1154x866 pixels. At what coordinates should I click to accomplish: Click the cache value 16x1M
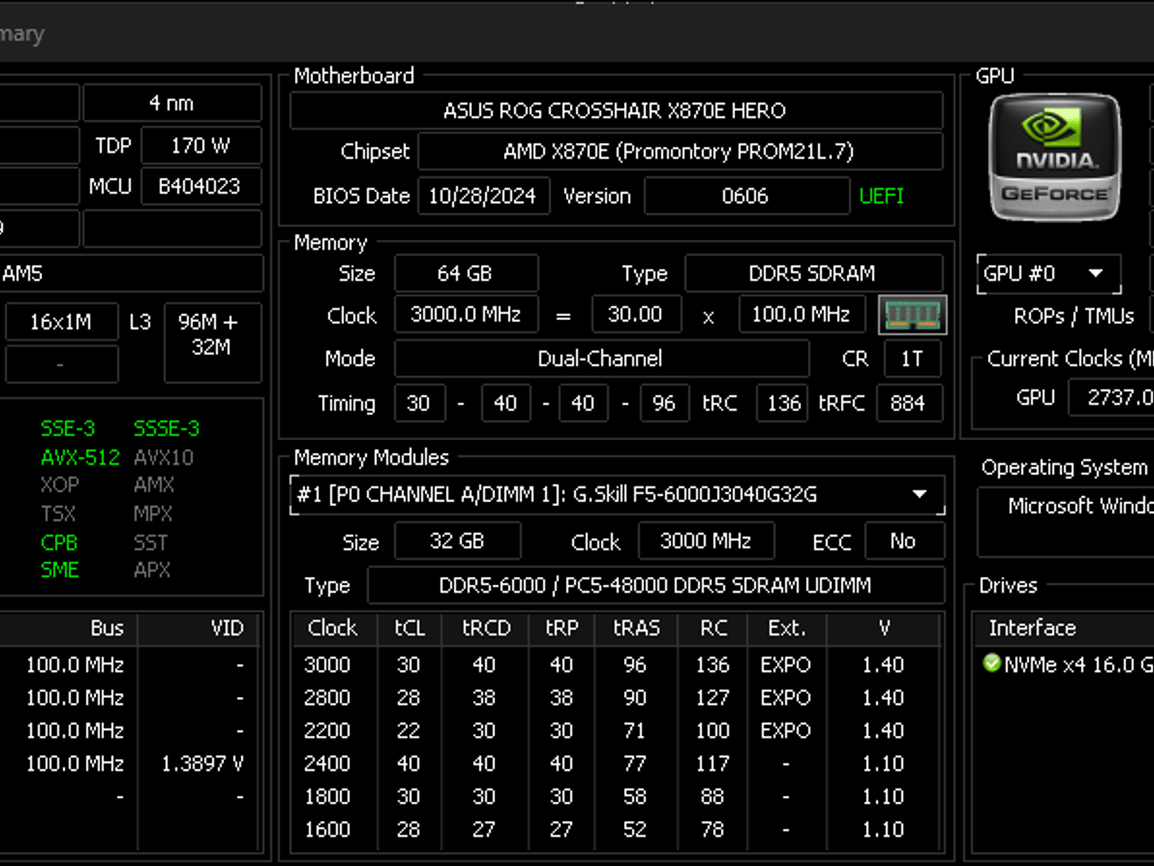61,322
